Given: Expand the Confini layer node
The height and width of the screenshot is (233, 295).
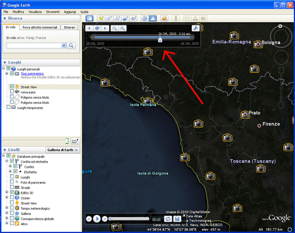Looking at the screenshot, I should [10, 166].
